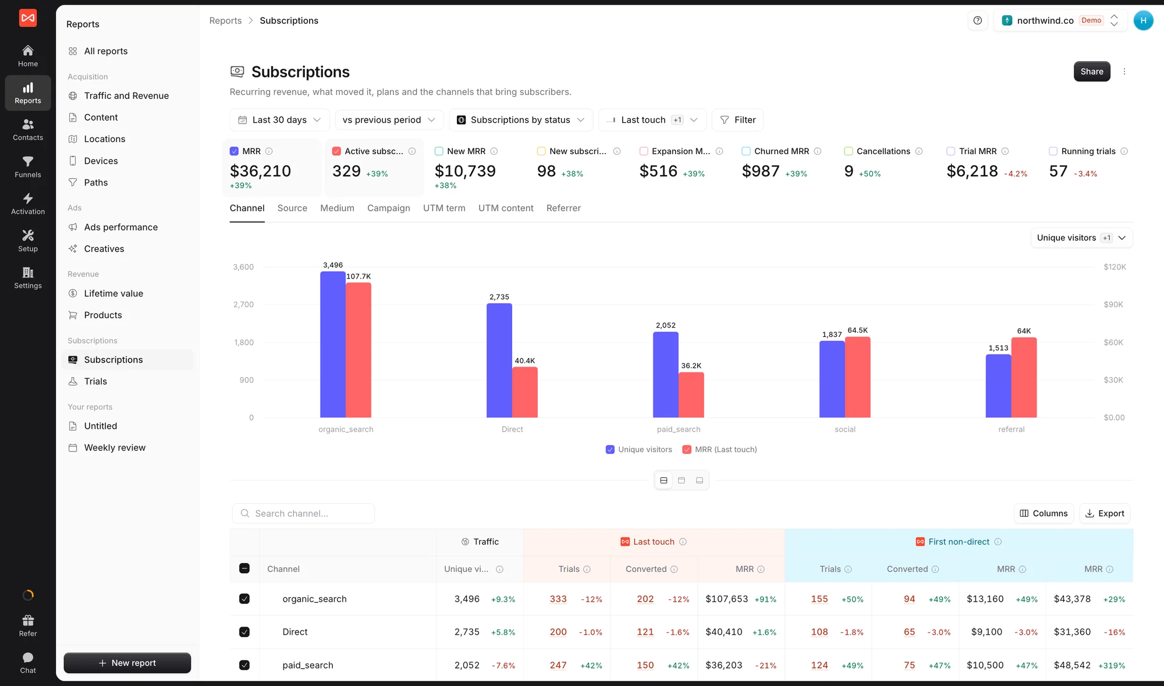The height and width of the screenshot is (686, 1164).
Task: Toggle the select-all header checkbox
Action: click(x=244, y=568)
